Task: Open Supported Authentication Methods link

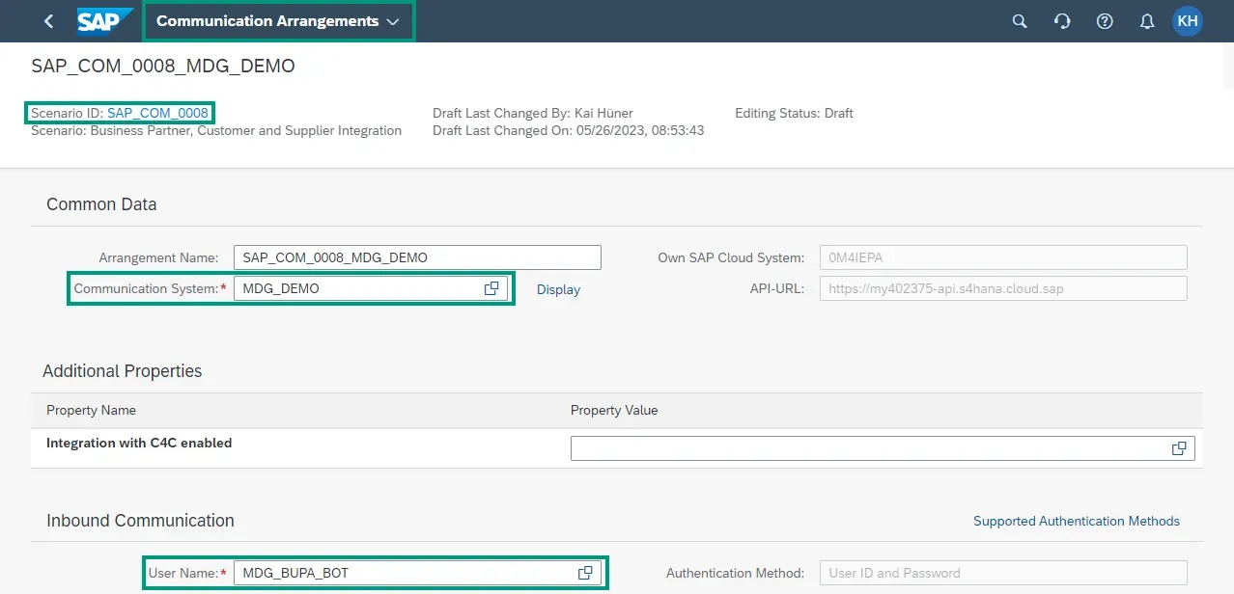Action: [1077, 521]
